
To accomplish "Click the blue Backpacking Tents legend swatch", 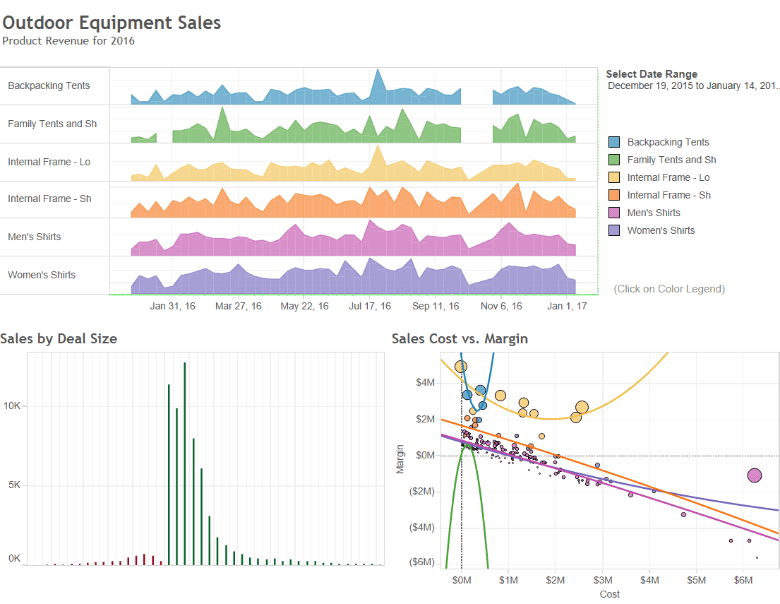I will pos(614,142).
